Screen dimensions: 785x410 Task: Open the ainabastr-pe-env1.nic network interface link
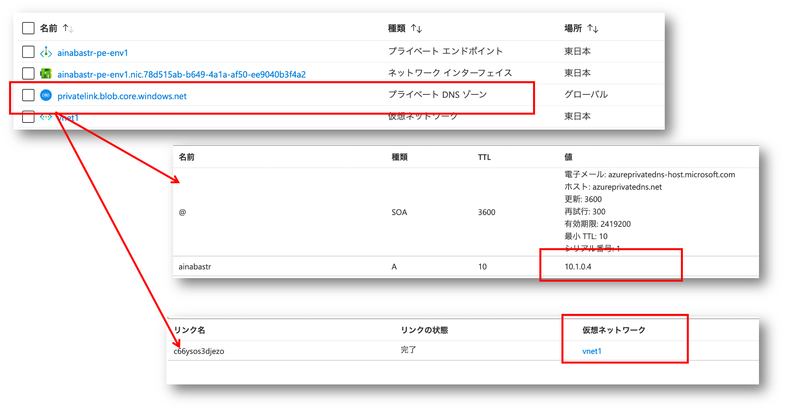tap(181, 74)
